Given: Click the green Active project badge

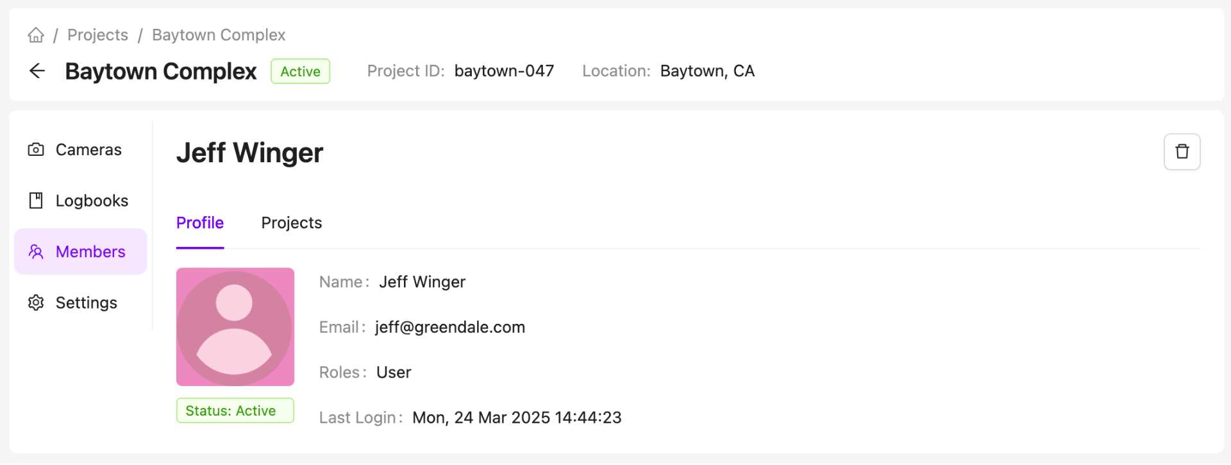Looking at the screenshot, I should click(300, 71).
